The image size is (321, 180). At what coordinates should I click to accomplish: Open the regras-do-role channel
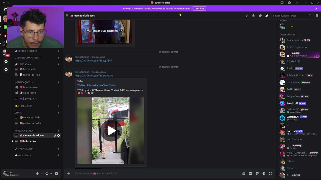coord(37,75)
